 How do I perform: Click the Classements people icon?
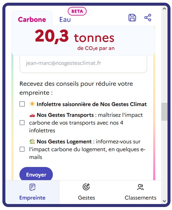(x=140, y=187)
